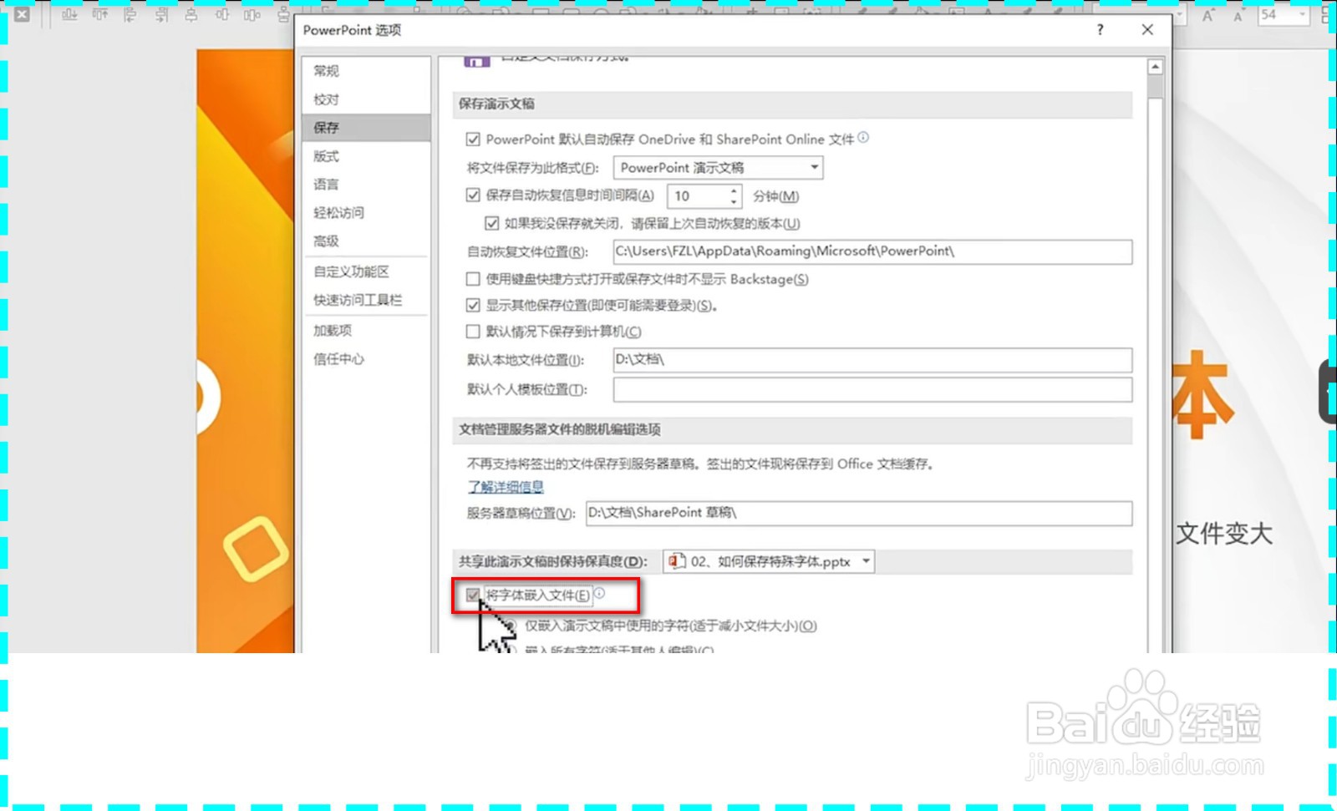
Task: Open 版式 category in options sidebar
Action: coord(366,156)
